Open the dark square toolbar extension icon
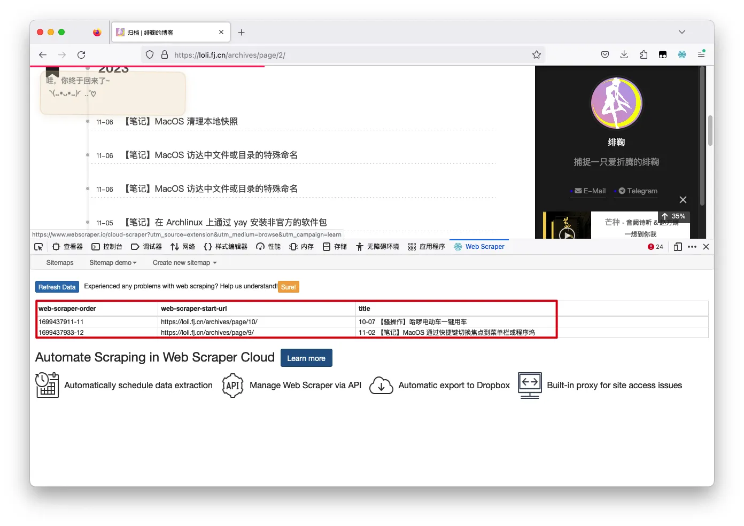Viewport: 744px width, 526px height. coord(663,54)
